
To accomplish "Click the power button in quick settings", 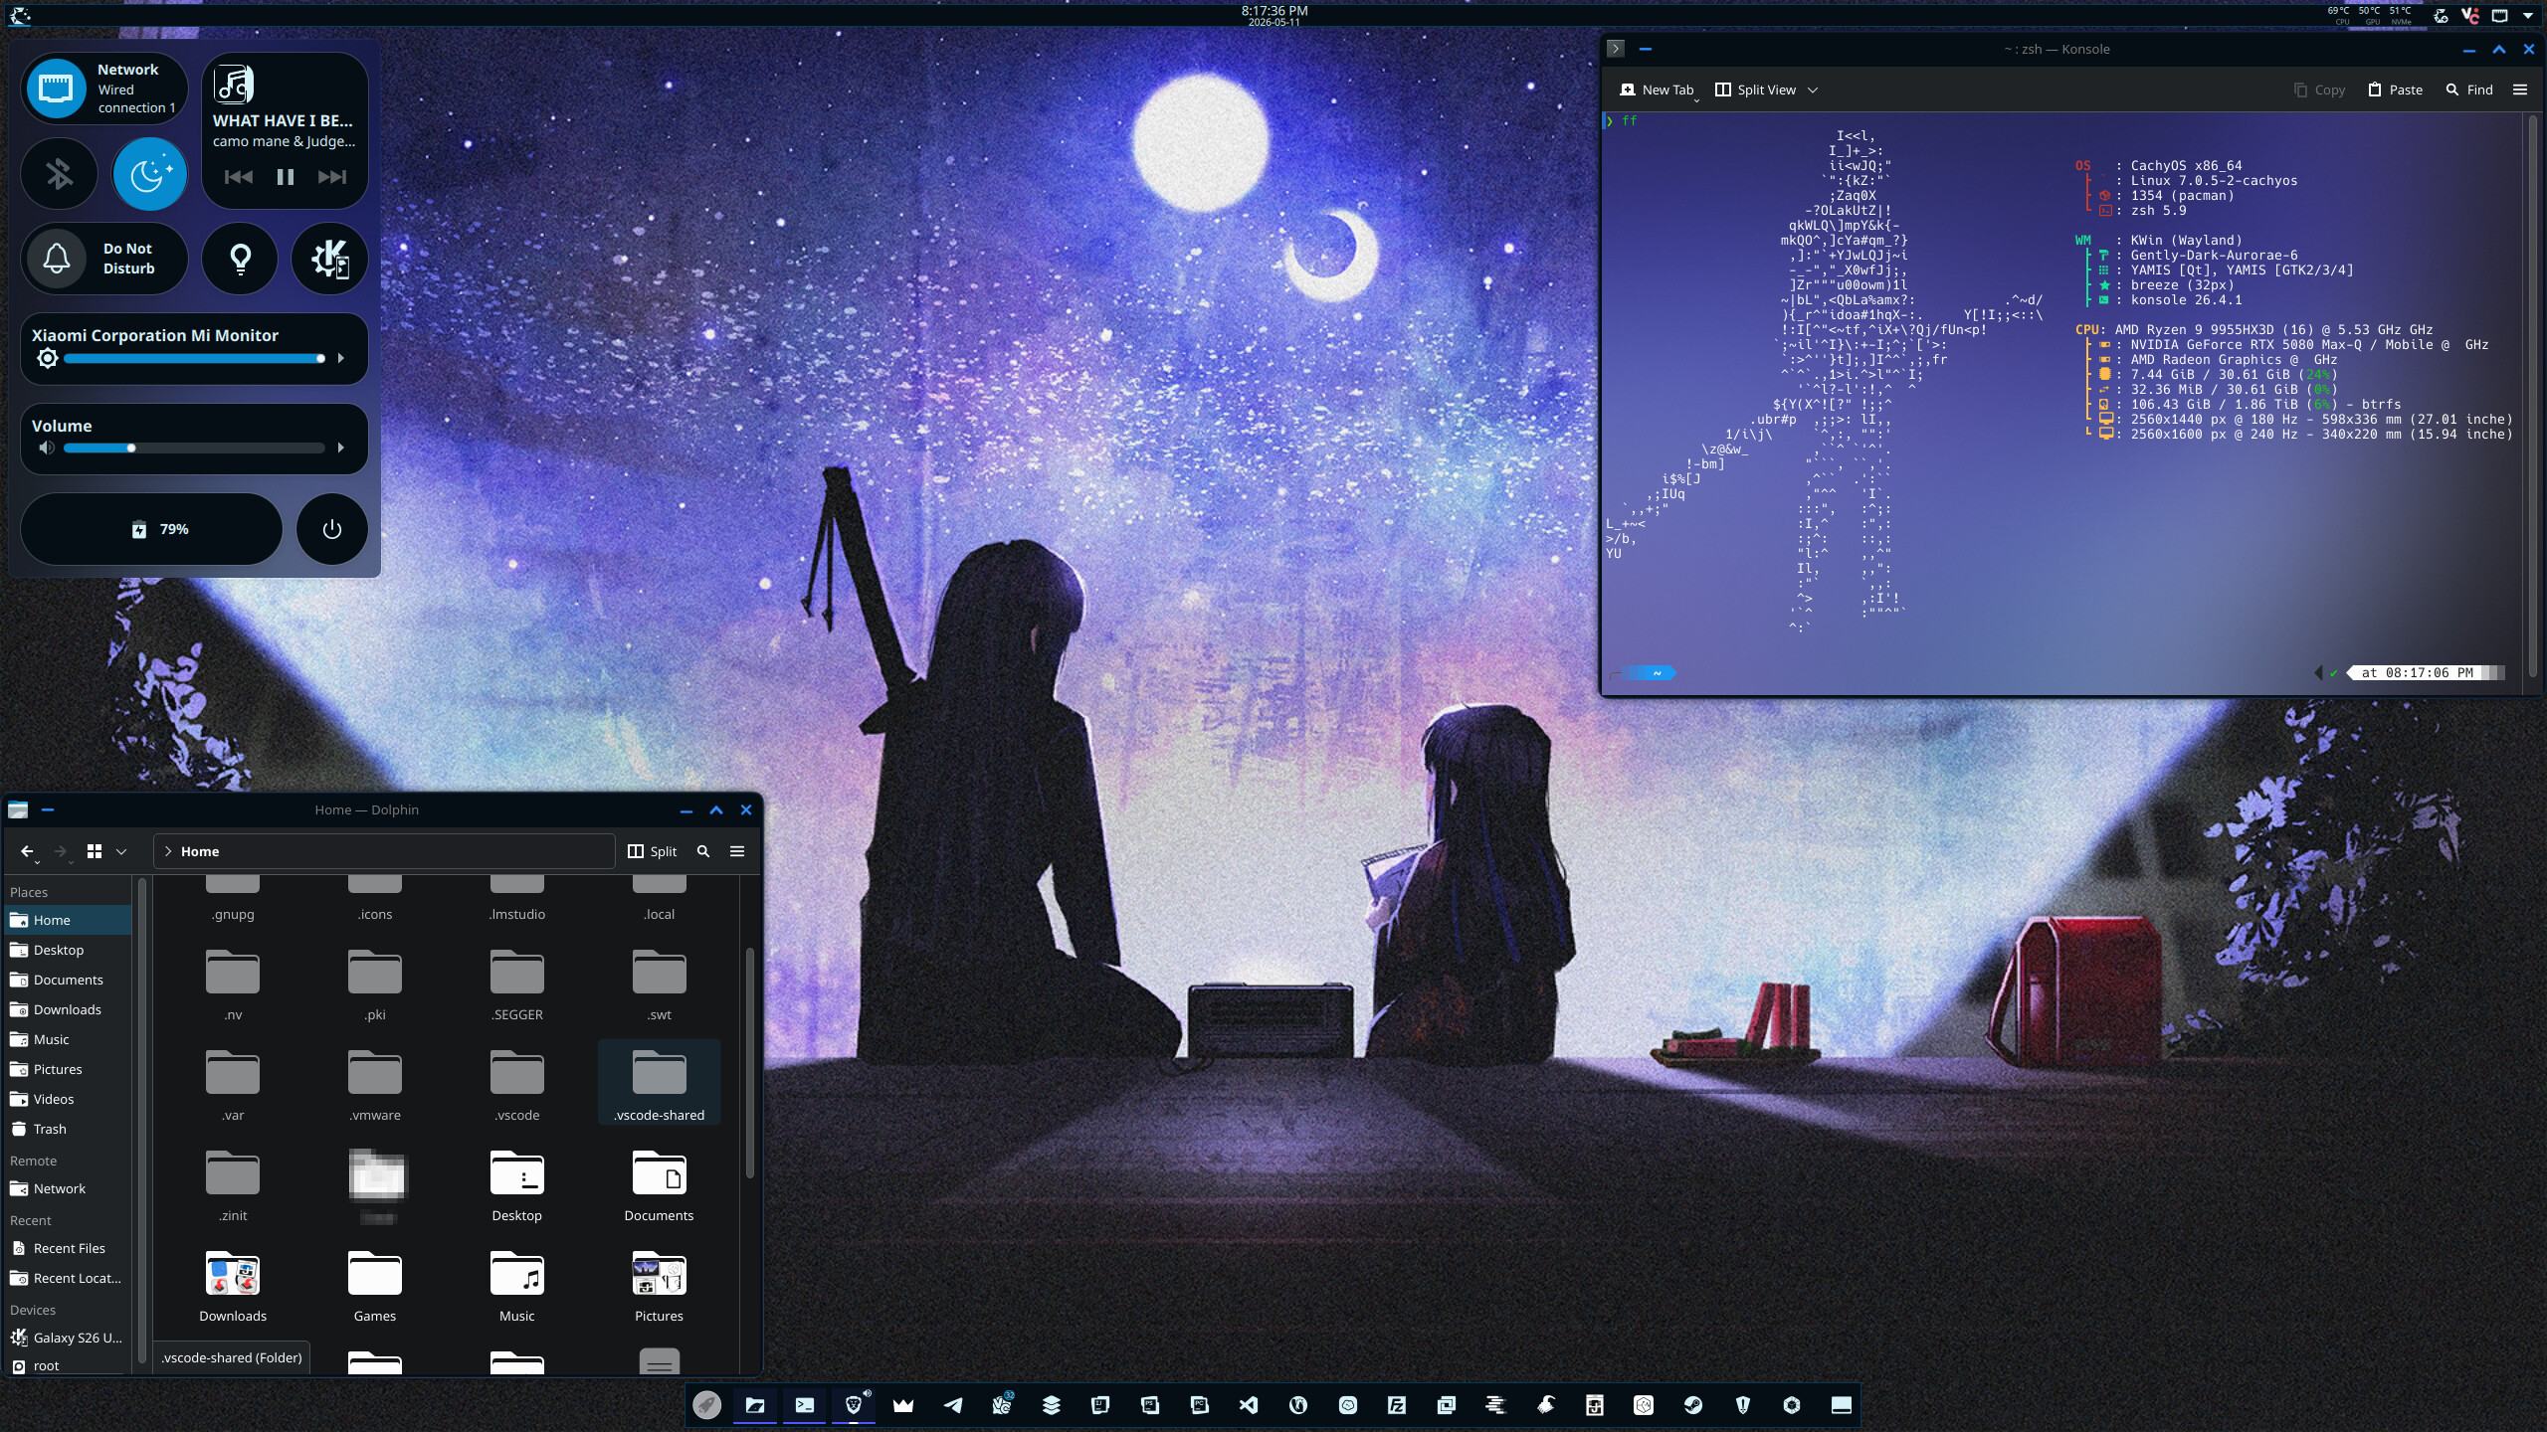I will click(332, 529).
